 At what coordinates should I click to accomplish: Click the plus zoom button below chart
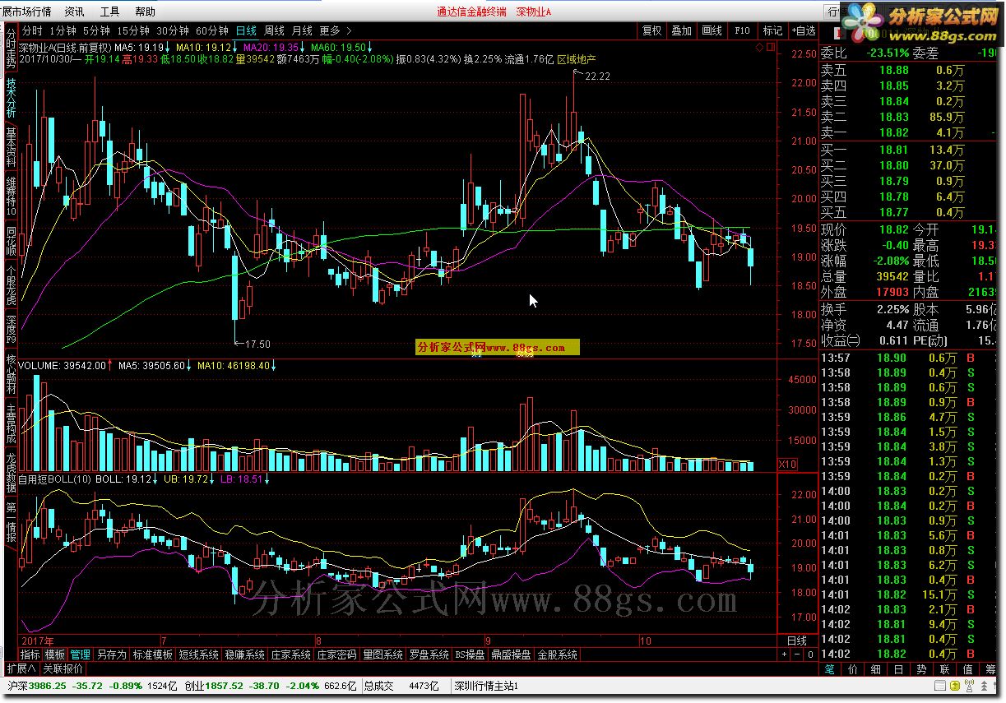coord(784,655)
